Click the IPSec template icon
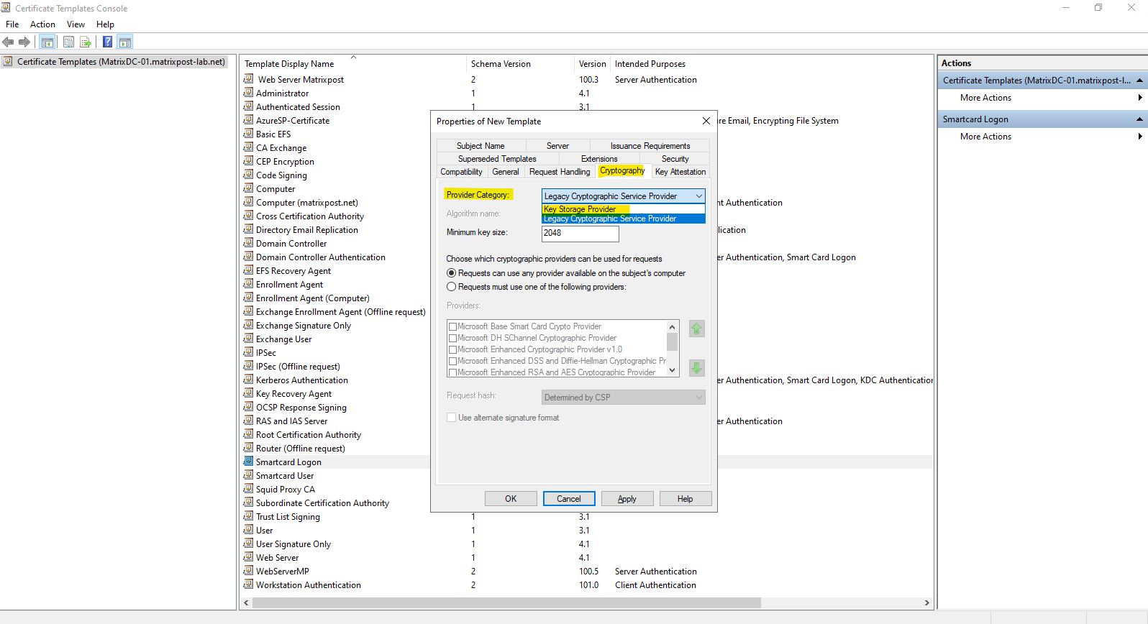 point(248,352)
